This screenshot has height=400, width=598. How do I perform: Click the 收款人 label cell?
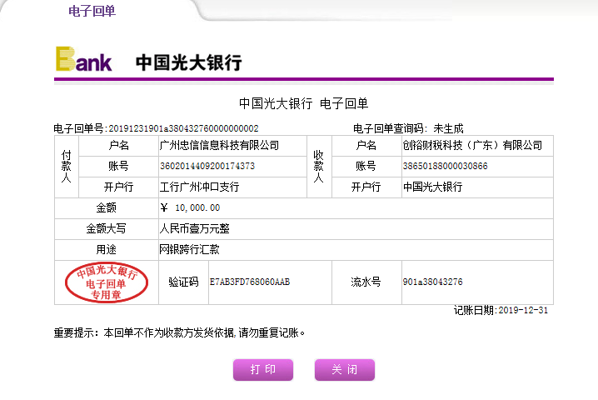click(319, 167)
